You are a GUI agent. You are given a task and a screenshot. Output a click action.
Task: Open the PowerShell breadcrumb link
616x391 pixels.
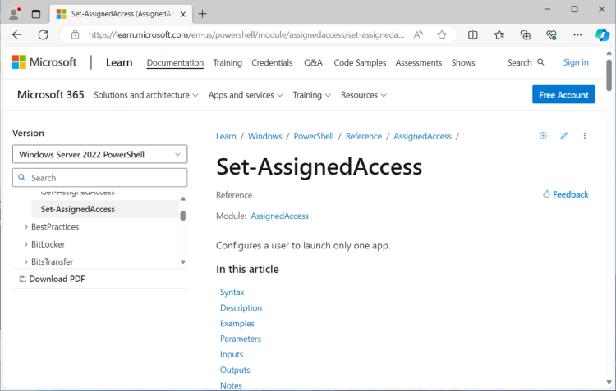tap(314, 136)
